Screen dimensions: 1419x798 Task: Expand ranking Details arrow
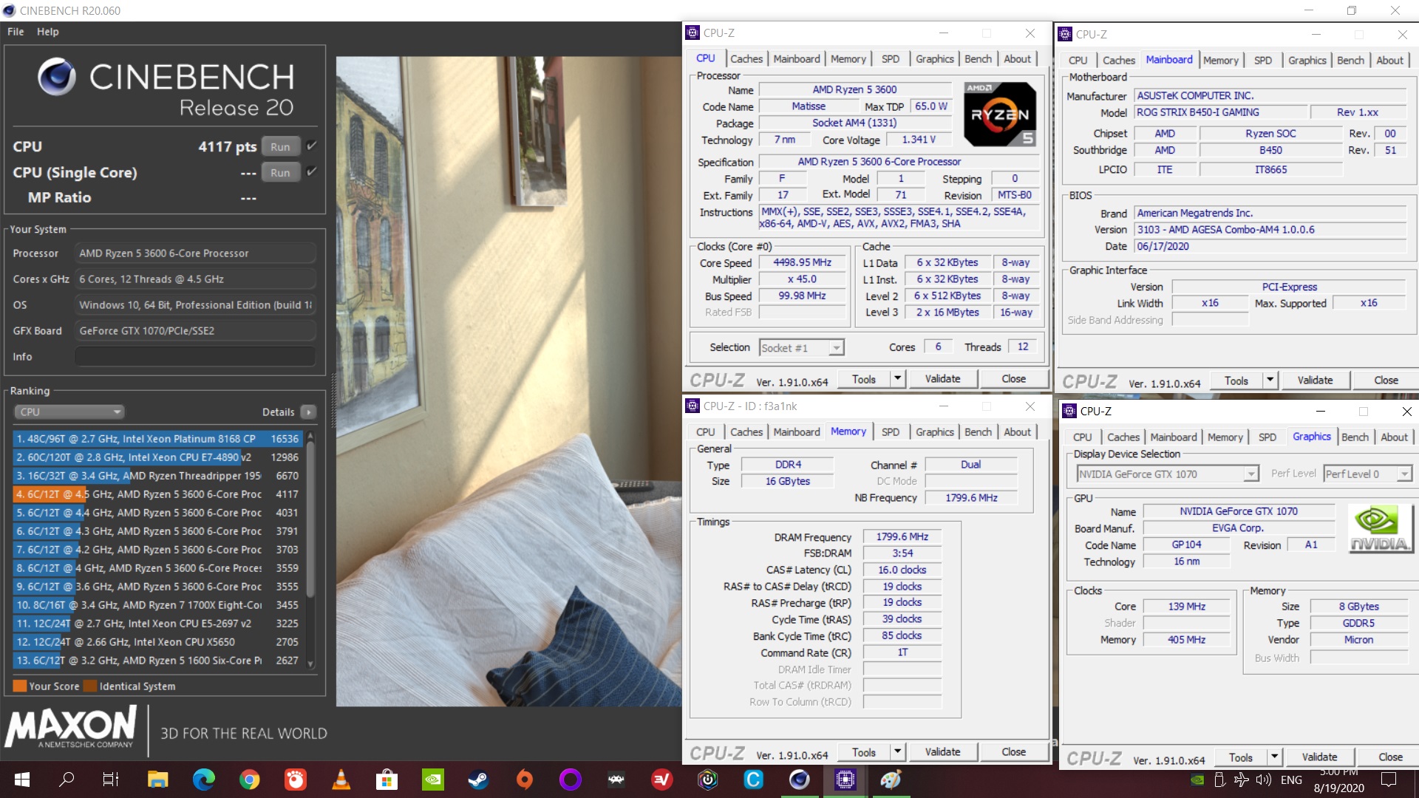(x=309, y=412)
